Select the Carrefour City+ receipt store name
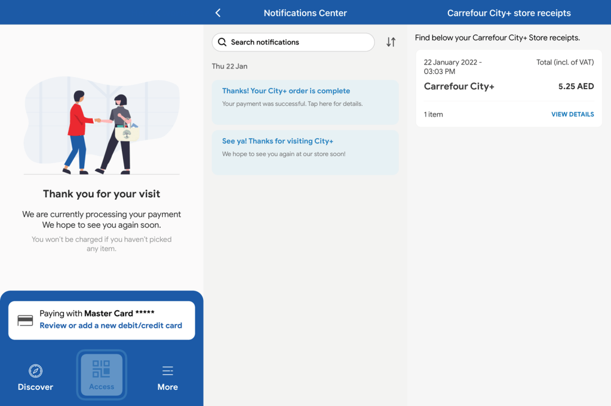Screen dimensions: 611x406 point(459,86)
